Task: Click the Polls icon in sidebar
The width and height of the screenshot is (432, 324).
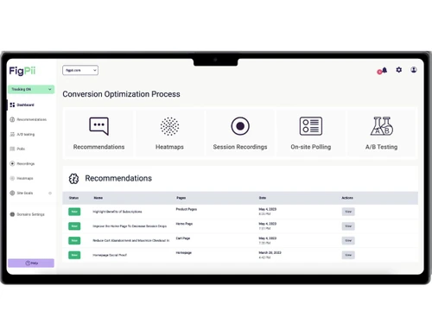Action: click(12, 149)
